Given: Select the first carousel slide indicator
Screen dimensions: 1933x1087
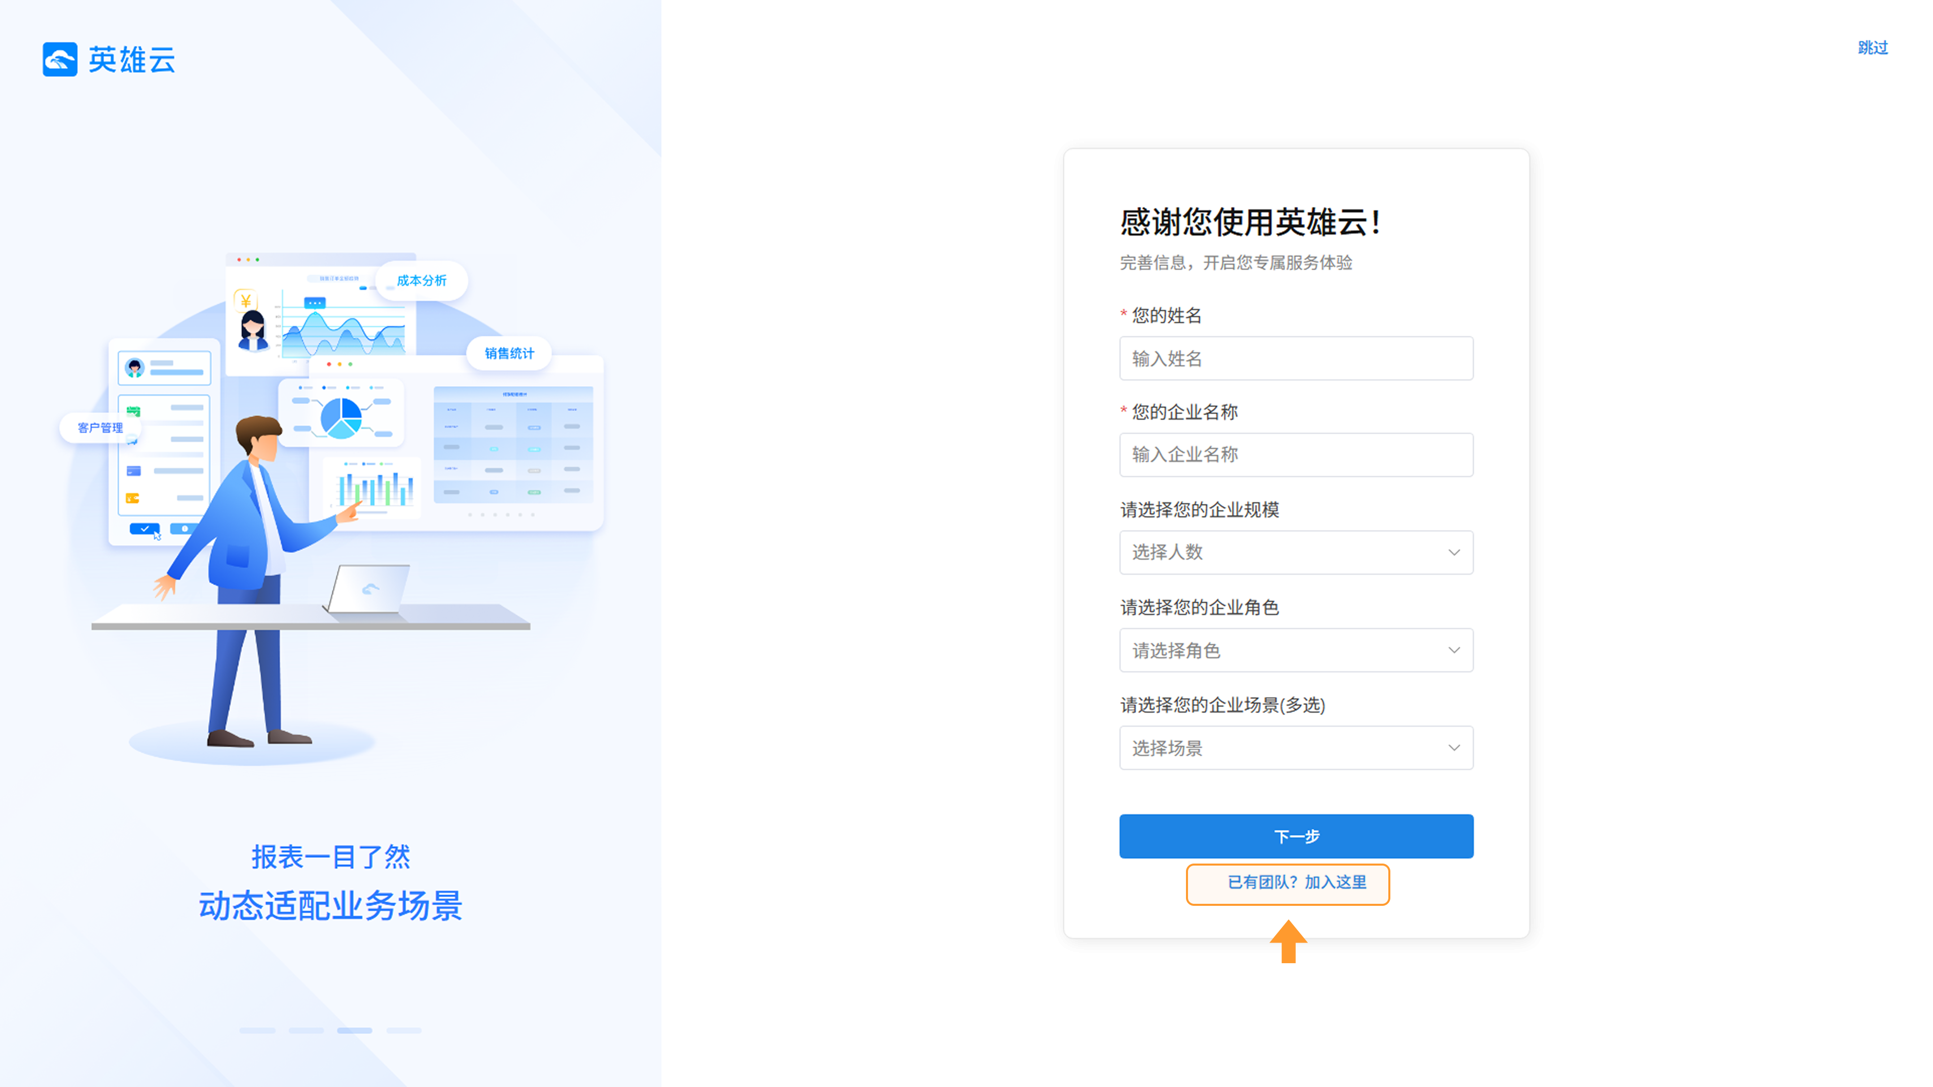Looking at the screenshot, I should 257,1031.
